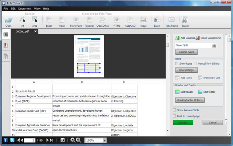This screenshot has height=146, width=233.
Task: Click the page number input field
Action: point(29,140)
